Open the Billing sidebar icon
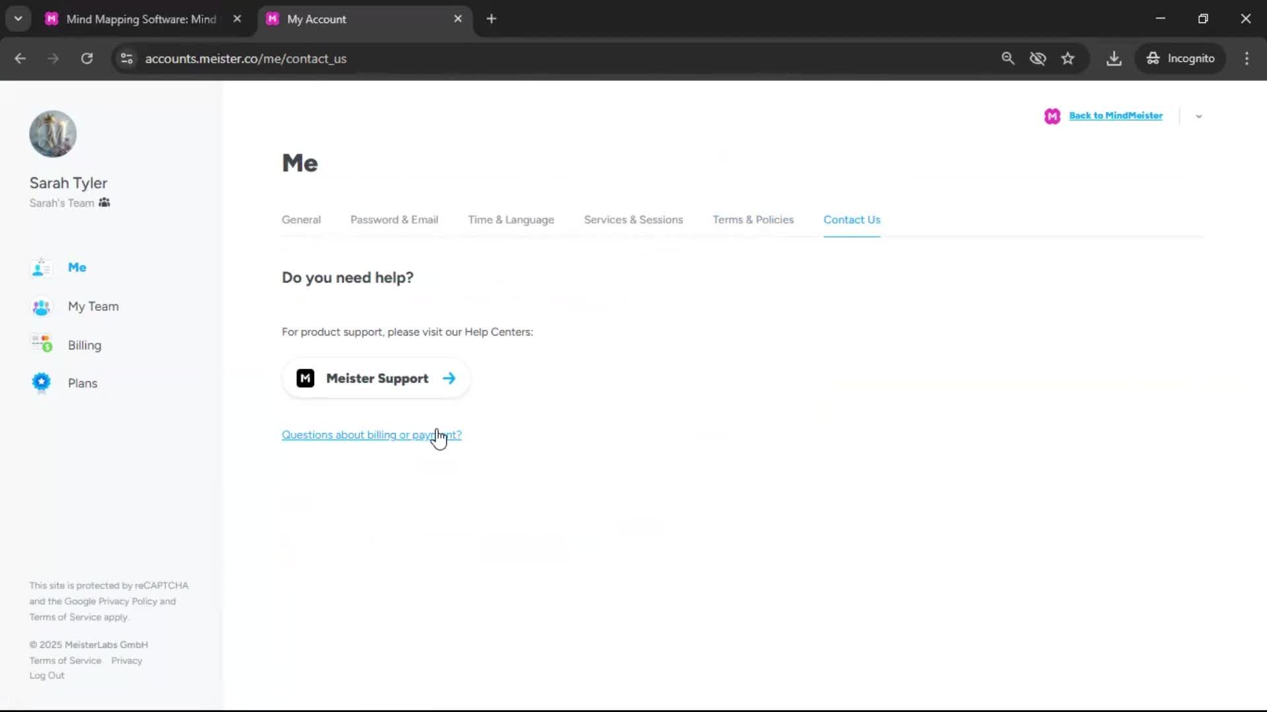 tap(41, 344)
